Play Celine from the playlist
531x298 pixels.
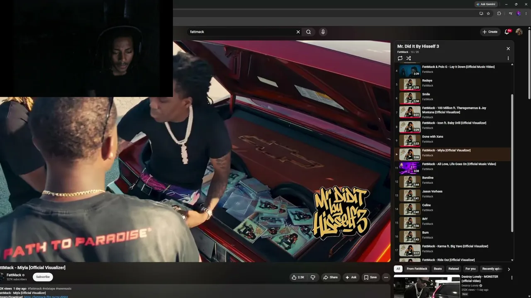453,209
